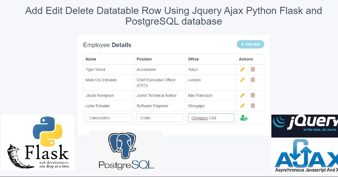Image resolution: width=338 pixels, height=177 pixels.
Task: Click the Accountant position cell
Action: pyautogui.click(x=160, y=70)
